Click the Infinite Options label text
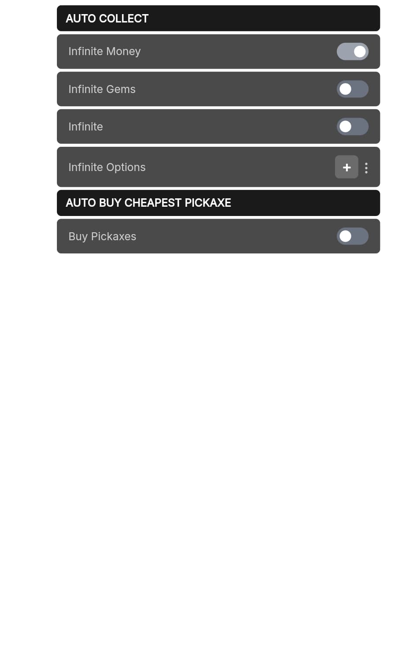Image resolution: width=417 pixels, height=655 pixels. pyautogui.click(x=107, y=167)
